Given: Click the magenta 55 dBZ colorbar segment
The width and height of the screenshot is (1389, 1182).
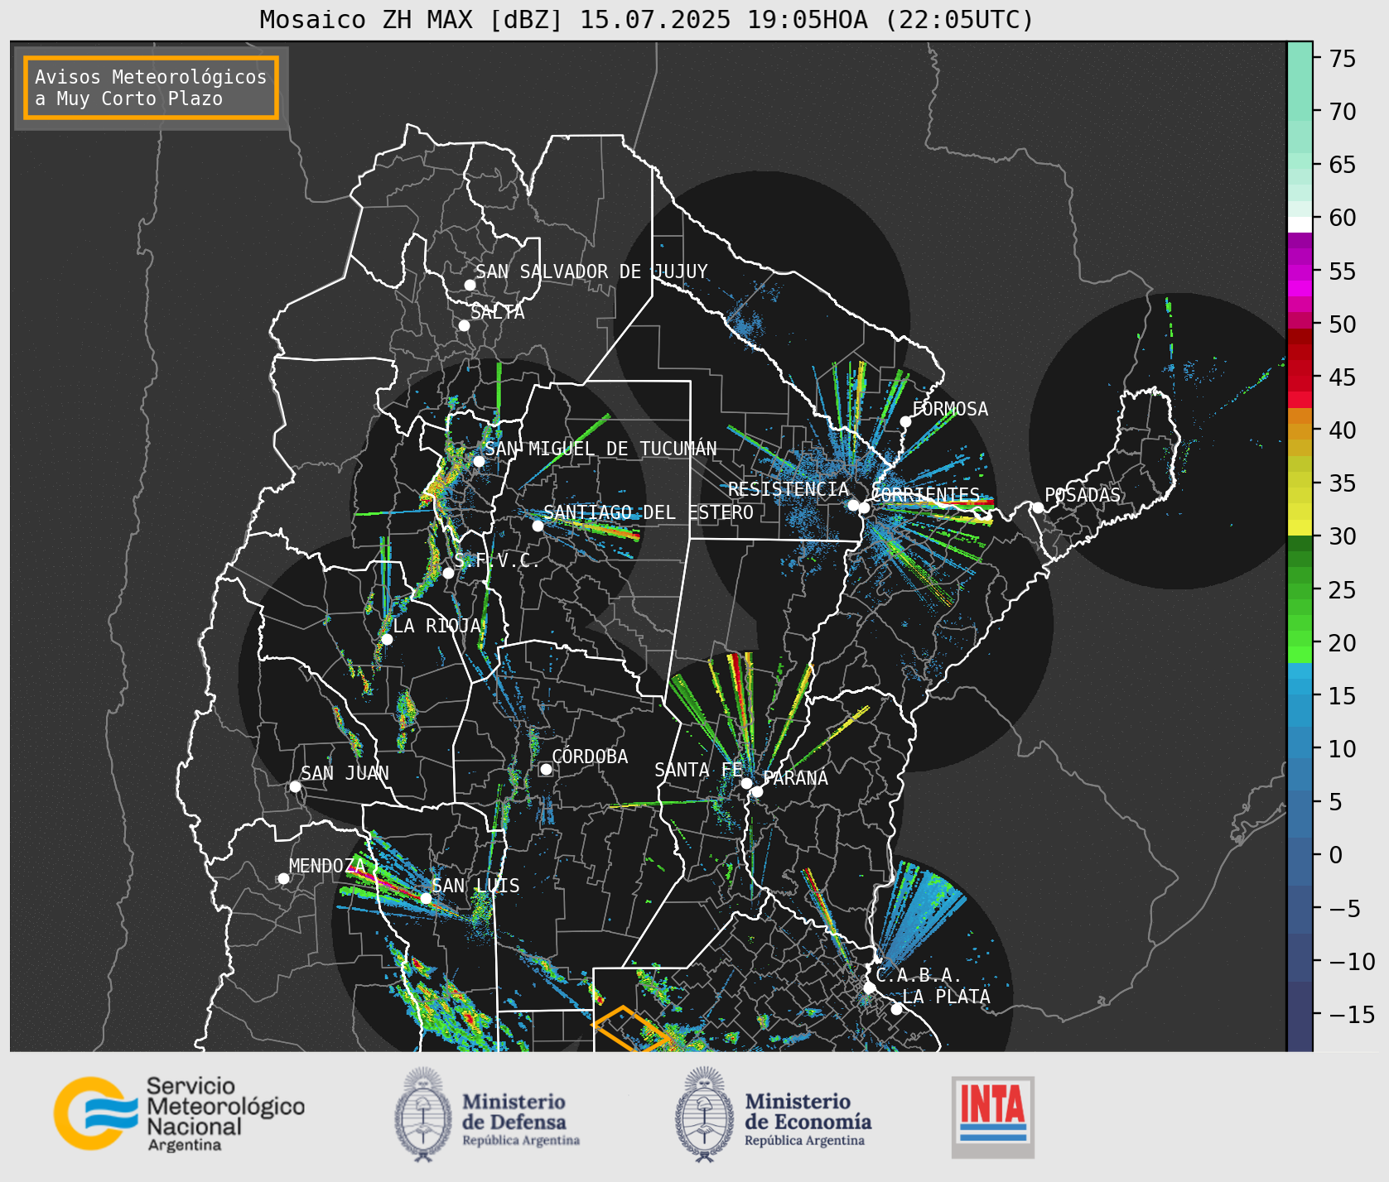Looking at the screenshot, I should [x=1300, y=271].
